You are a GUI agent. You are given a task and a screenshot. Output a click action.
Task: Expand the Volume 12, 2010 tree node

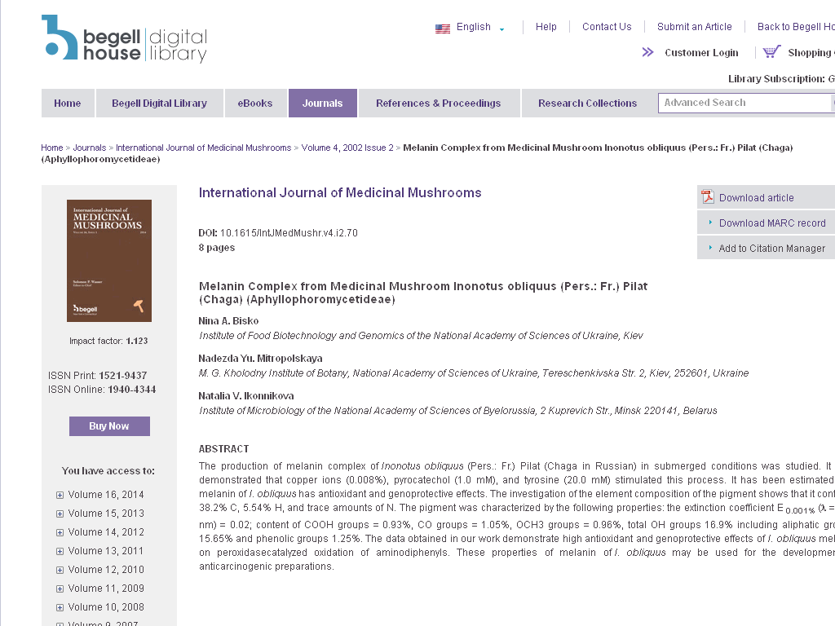(60, 570)
